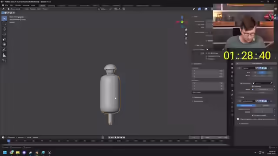
Task: Jump to the timeline start frame
Action: (x=109, y=137)
